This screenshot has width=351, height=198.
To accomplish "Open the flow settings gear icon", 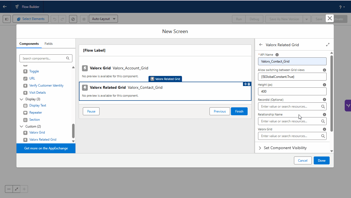I will (84, 19).
